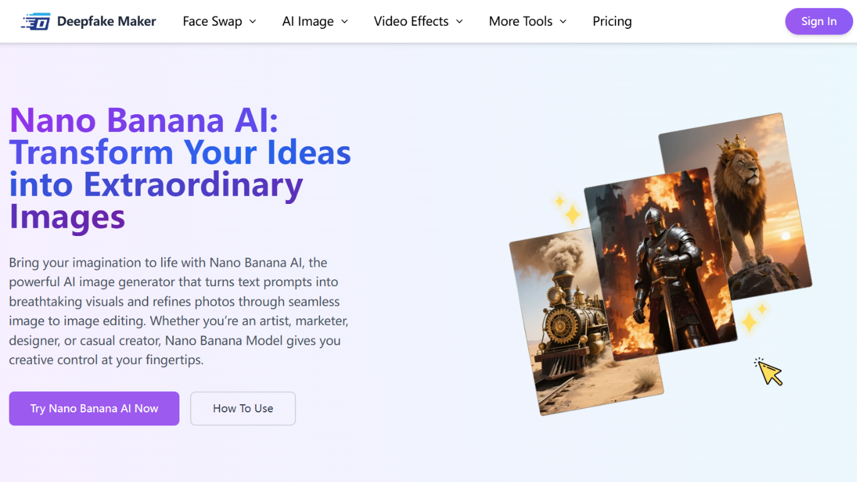
Task: Click the yellow cursor arrow icon
Action: click(x=769, y=373)
